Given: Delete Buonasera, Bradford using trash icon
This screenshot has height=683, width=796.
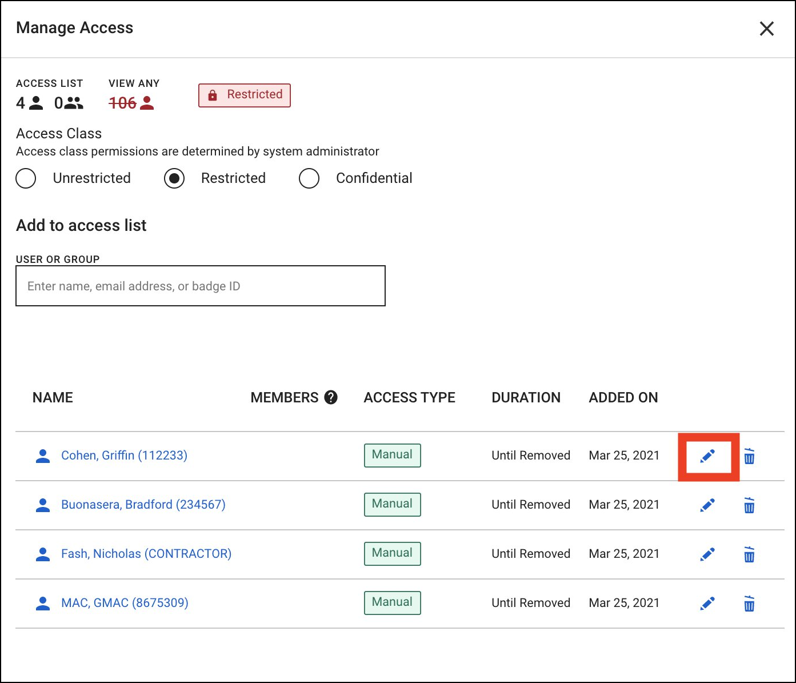Looking at the screenshot, I should click(749, 505).
